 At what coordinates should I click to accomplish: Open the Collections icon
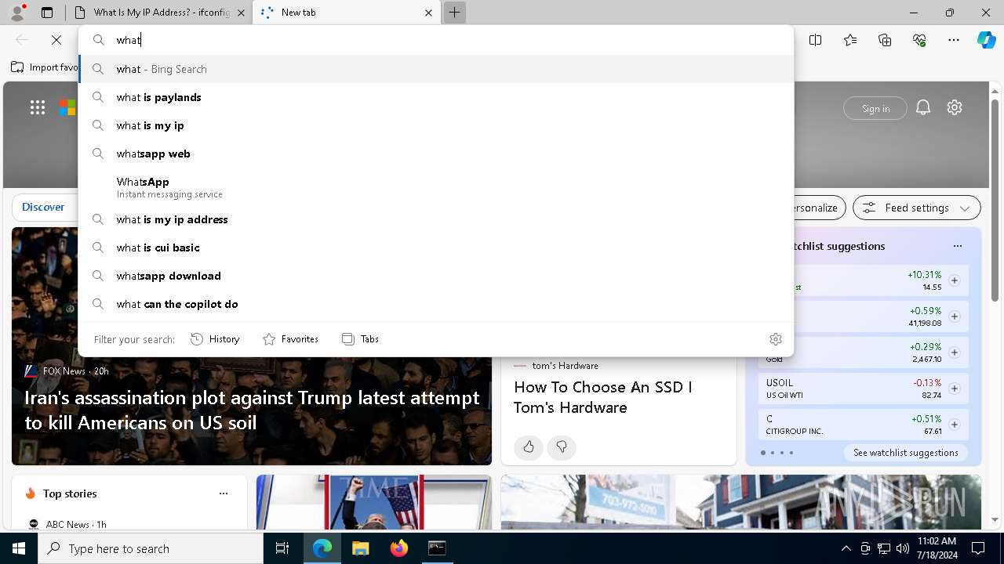click(x=885, y=40)
